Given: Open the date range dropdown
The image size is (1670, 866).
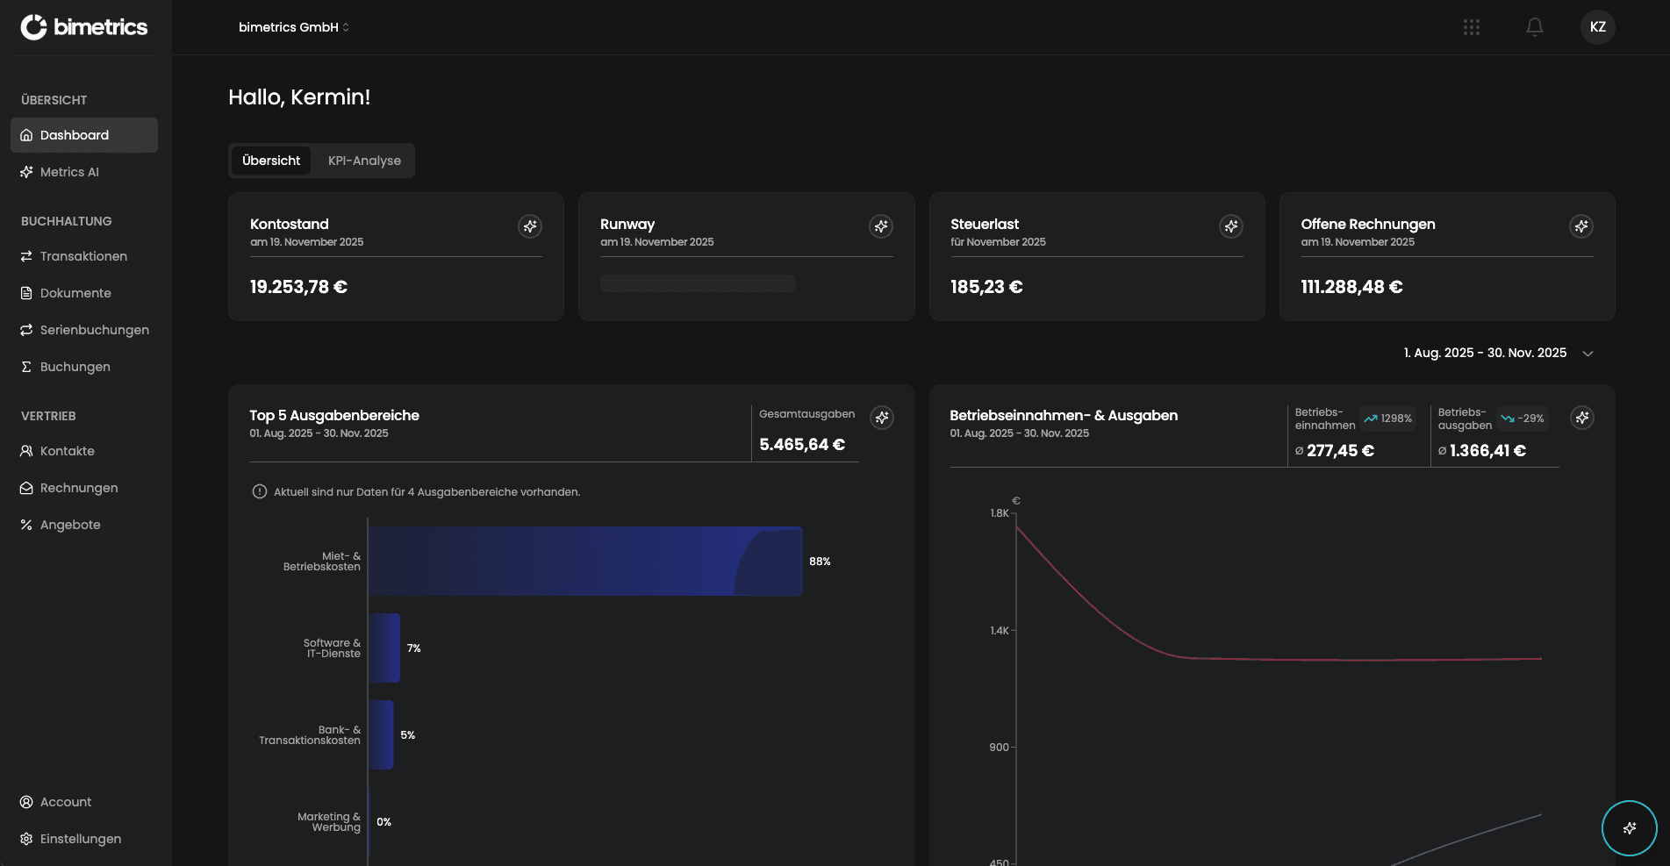Looking at the screenshot, I should click(1498, 353).
